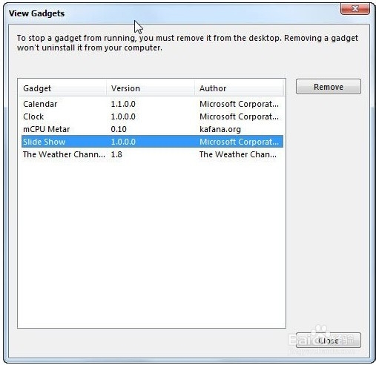Sort by the Author column header
The image size is (376, 365).
point(239,88)
